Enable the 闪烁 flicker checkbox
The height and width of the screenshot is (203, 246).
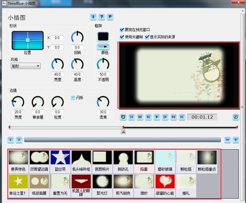coord(73,98)
